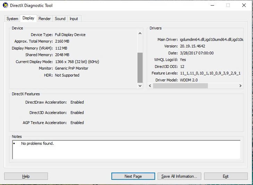Open the Render tab

point(44,19)
